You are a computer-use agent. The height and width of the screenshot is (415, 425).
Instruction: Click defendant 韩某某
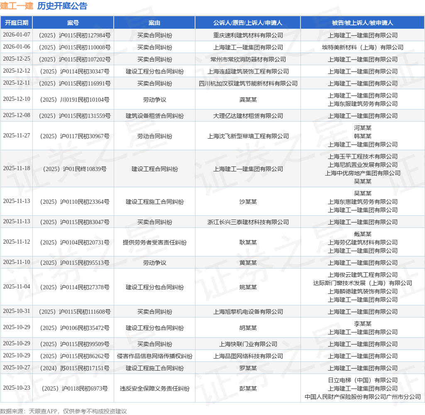[x=363, y=136]
